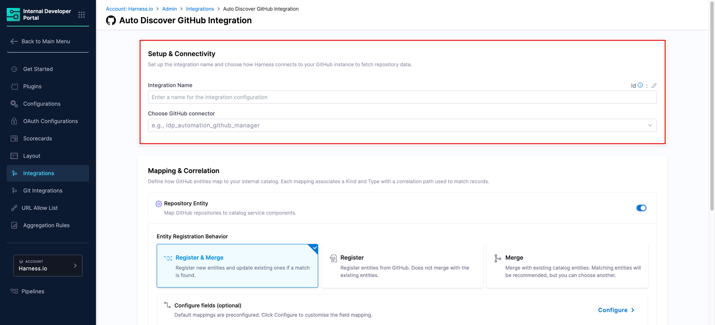This screenshot has height=325, width=715.
Task: Toggle off the Repository Entity switch
Action: (641, 208)
